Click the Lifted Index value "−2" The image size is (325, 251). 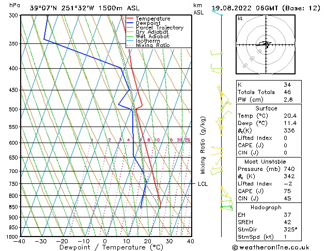coord(288,184)
